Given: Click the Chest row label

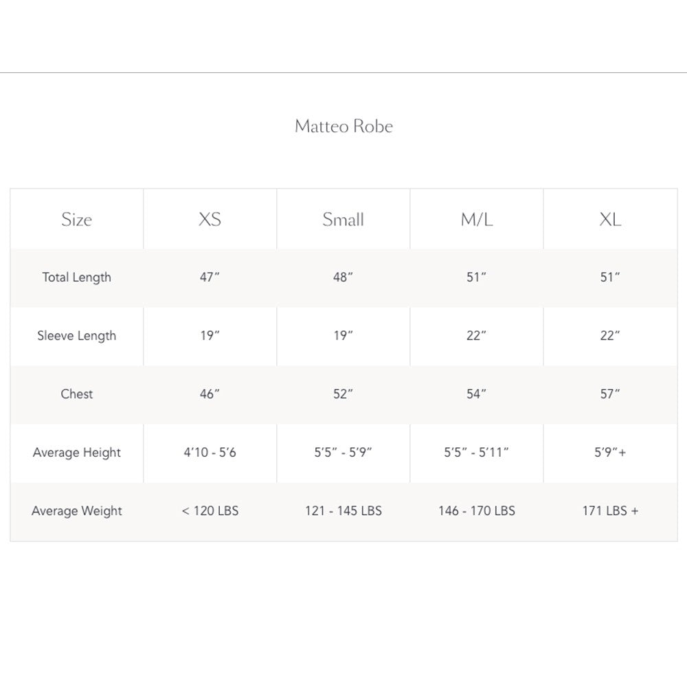Looking at the screenshot, I should 76,394.
